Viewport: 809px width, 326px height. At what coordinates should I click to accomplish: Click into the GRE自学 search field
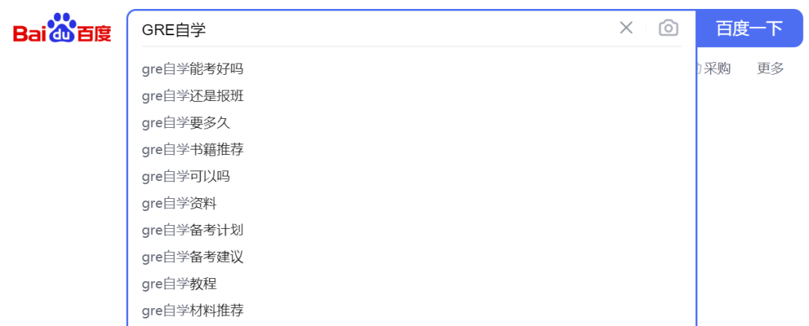tap(377, 29)
